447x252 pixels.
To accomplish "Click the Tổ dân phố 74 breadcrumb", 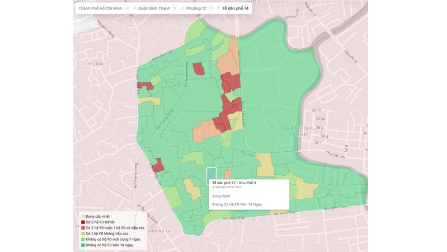I will pyautogui.click(x=235, y=8).
